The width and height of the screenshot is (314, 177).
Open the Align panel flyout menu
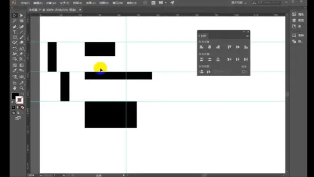click(247, 36)
